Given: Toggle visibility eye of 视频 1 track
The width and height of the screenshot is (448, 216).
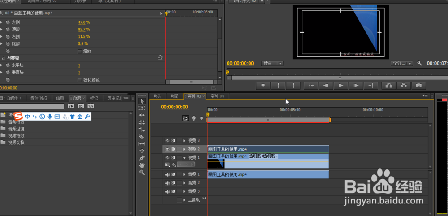Looking at the screenshot, I should (168, 158).
